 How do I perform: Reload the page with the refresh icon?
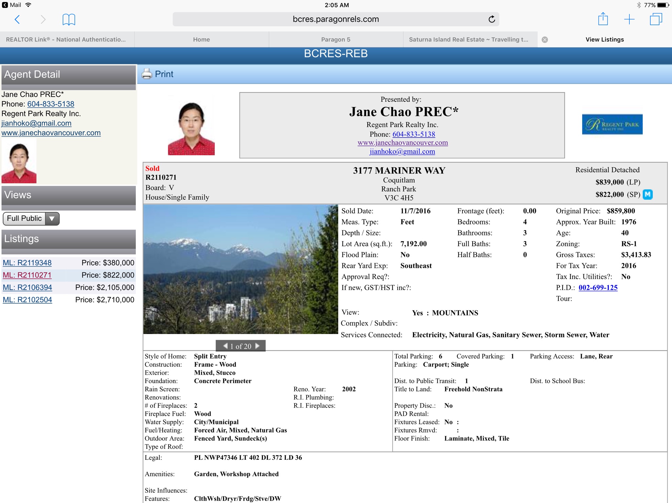click(x=491, y=19)
